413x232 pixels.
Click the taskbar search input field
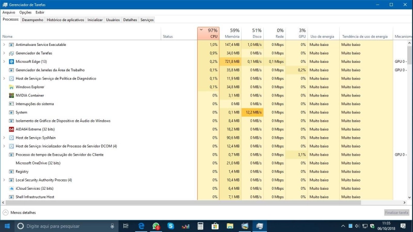click(66, 226)
